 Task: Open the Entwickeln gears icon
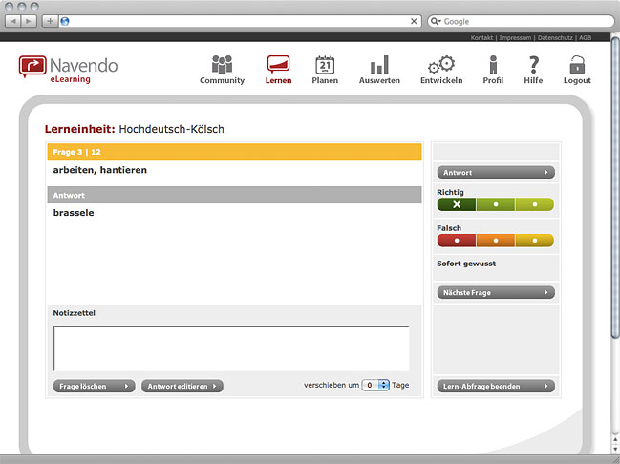pyautogui.click(x=441, y=64)
